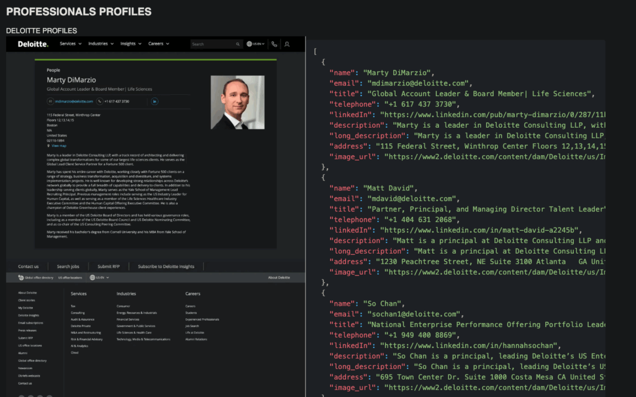Expand the Industries menu in the header
This screenshot has height=397, width=636.
click(x=101, y=44)
